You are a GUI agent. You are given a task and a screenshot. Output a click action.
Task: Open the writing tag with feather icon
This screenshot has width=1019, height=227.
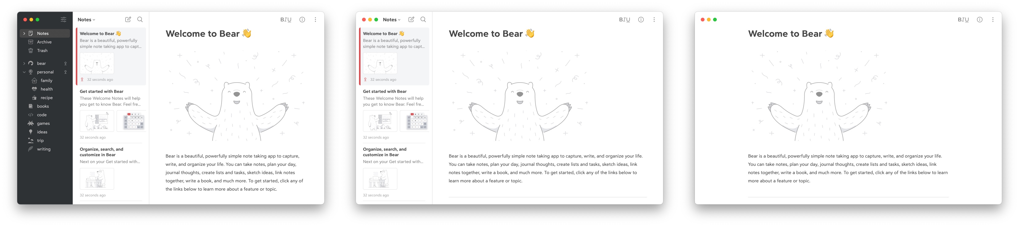point(44,149)
